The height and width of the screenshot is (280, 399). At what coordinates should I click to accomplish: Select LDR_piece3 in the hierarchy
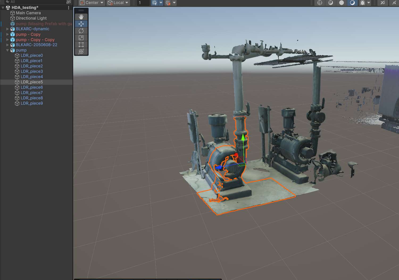click(x=32, y=71)
